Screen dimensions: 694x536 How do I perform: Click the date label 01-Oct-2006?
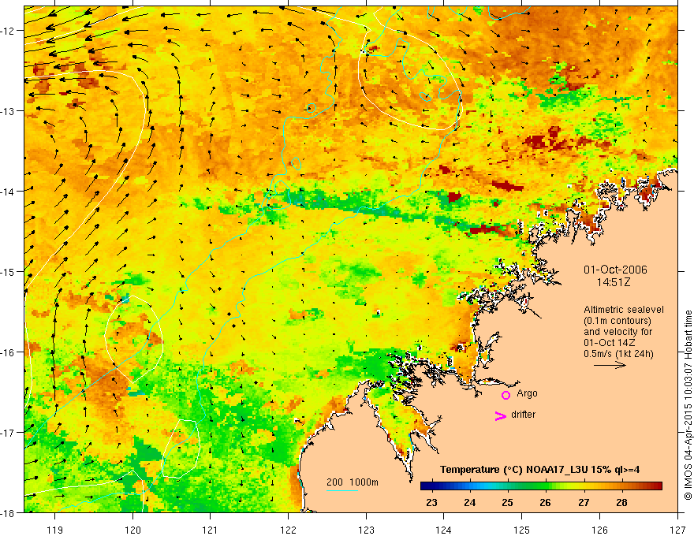pyautogui.click(x=615, y=270)
